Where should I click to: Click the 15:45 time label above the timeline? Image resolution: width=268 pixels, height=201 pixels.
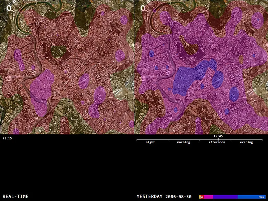218,136
